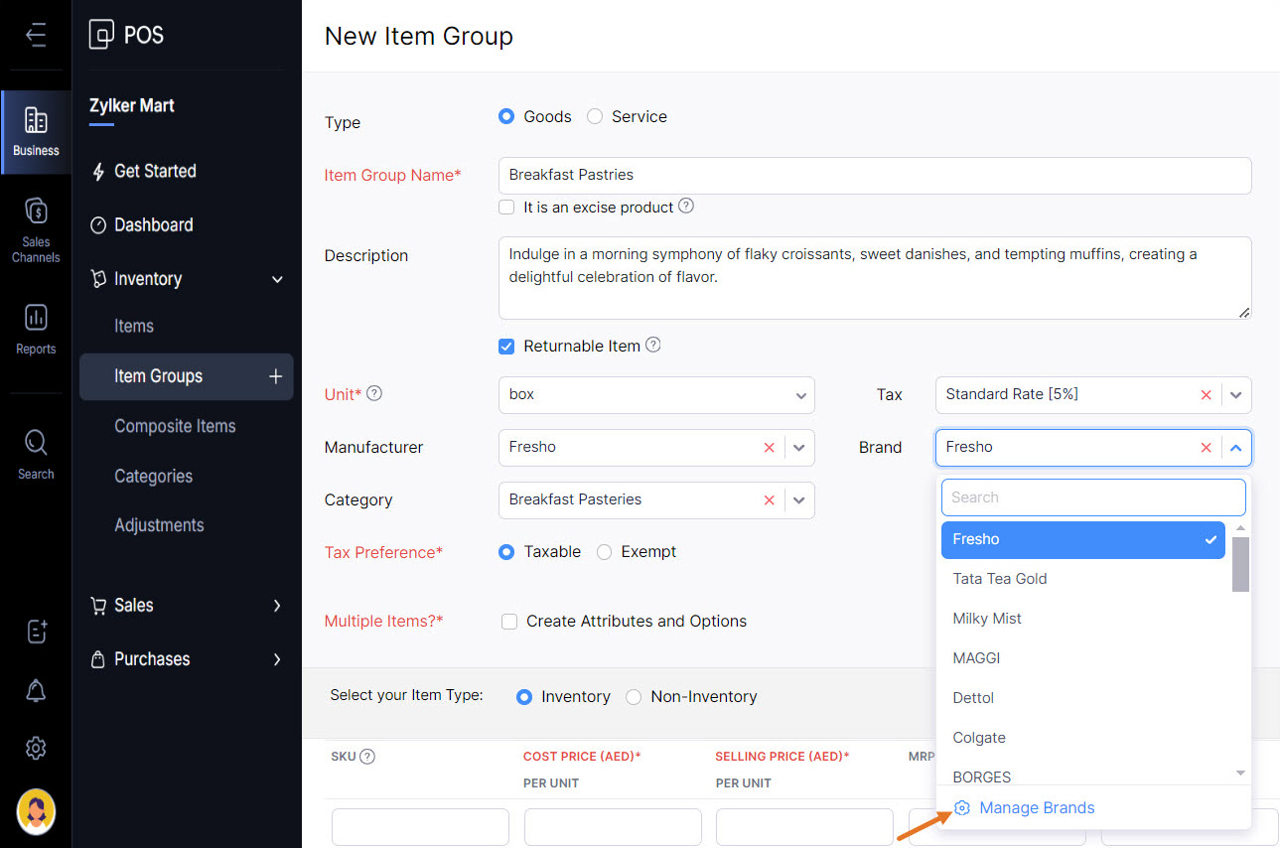
Task: Click the brand Search input field
Action: coord(1092,497)
